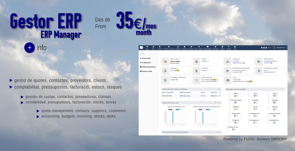
Task: Toggle the purple 2020 legend in Nombre de factures chart
Action: click(170, 109)
